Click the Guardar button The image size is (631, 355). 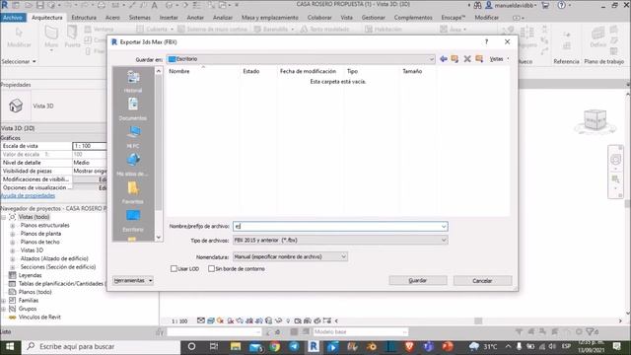tap(418, 280)
